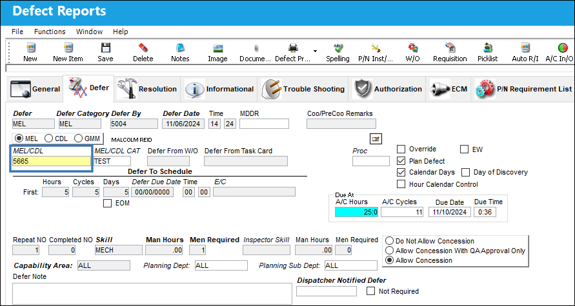Click the Skill field showing MECH

click(x=118, y=250)
